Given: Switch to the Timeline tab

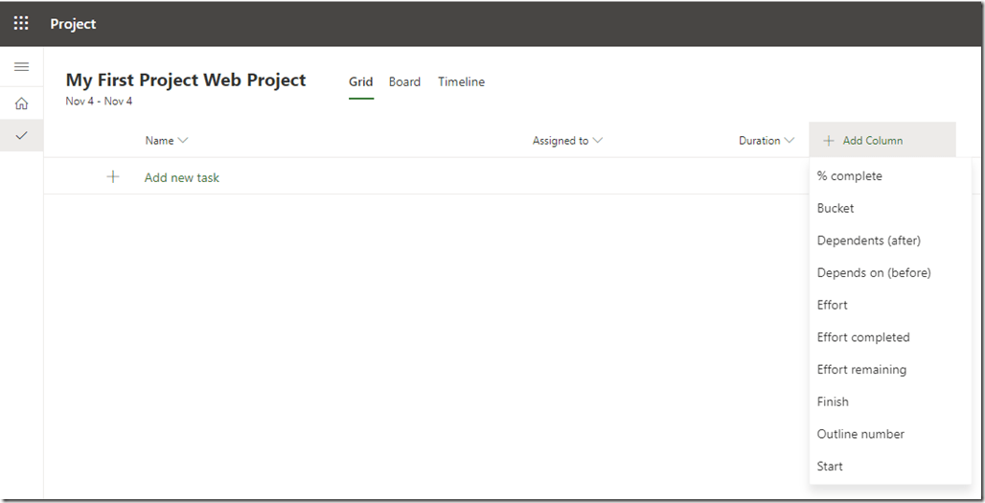Looking at the screenshot, I should 461,82.
